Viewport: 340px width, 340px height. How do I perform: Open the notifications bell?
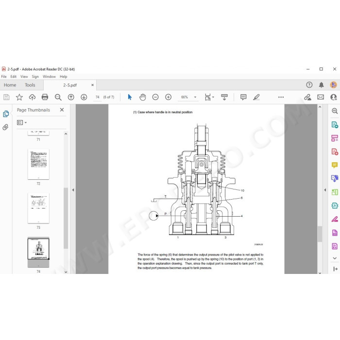coord(322,85)
